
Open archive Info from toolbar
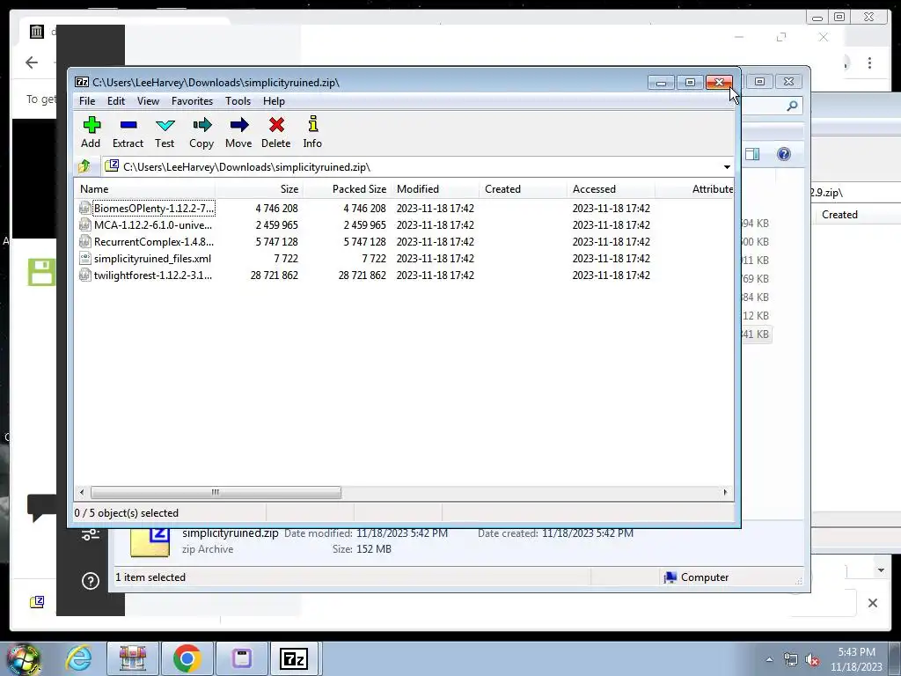click(x=312, y=132)
